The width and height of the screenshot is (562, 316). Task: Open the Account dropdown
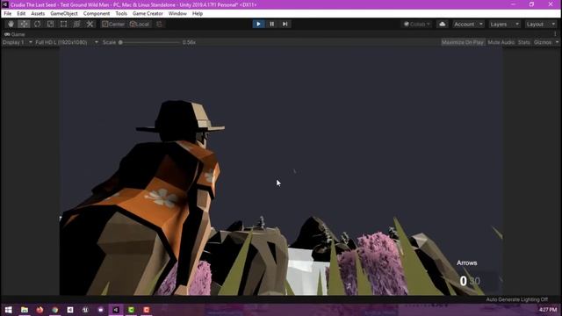pos(468,24)
